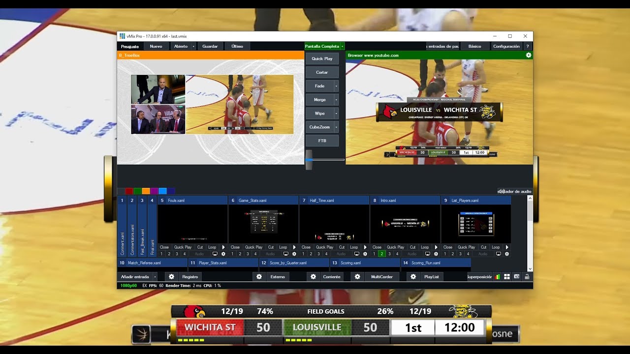
Task: Open the Wipe transition dropdown arrow
Action: 336,114
